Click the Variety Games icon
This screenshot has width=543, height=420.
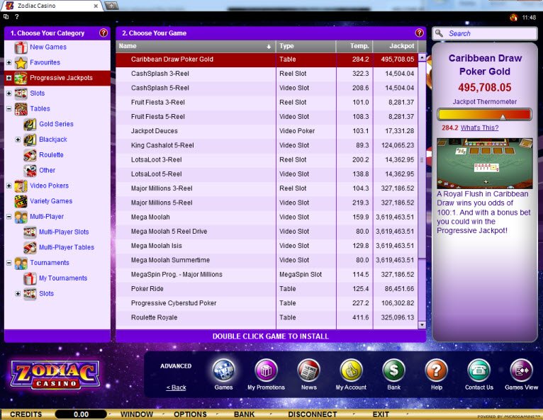(x=21, y=201)
